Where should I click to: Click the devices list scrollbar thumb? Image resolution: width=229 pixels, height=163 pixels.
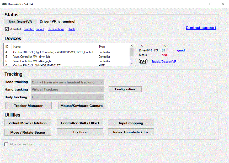pos(131,52)
